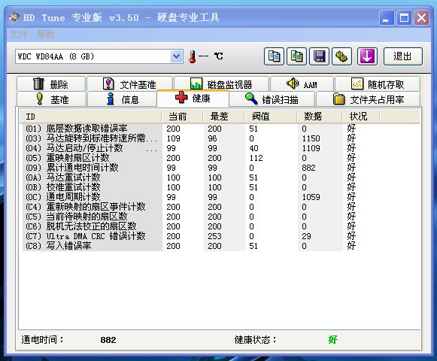Open the 文件基准 file benchmark tab

tap(129, 83)
